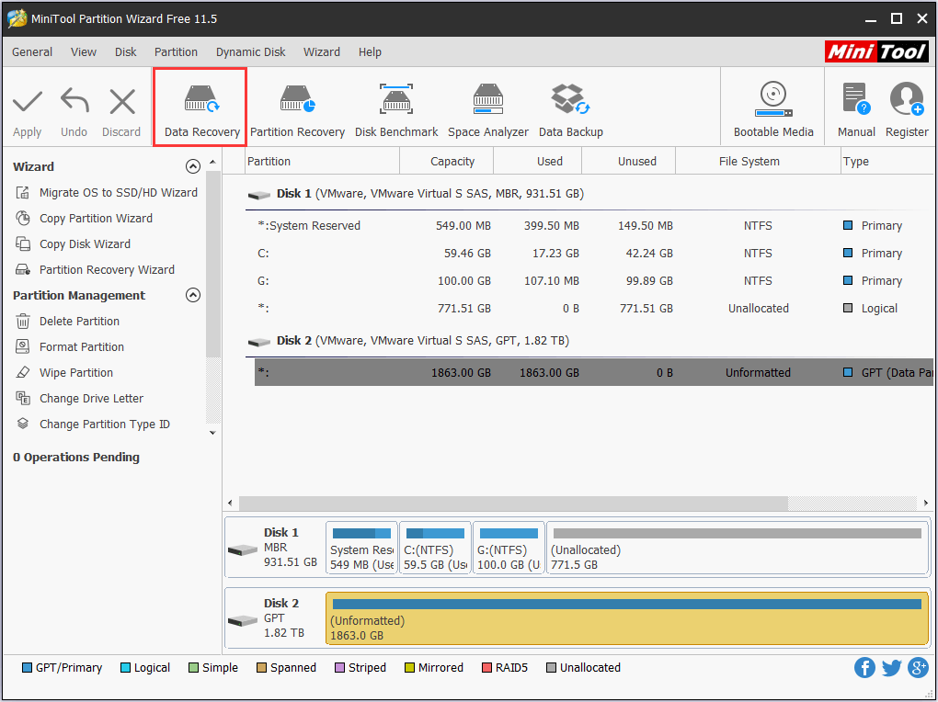Image resolution: width=938 pixels, height=702 pixels.
Task: Launch Partition Recovery from the toolbar
Action: 297,111
